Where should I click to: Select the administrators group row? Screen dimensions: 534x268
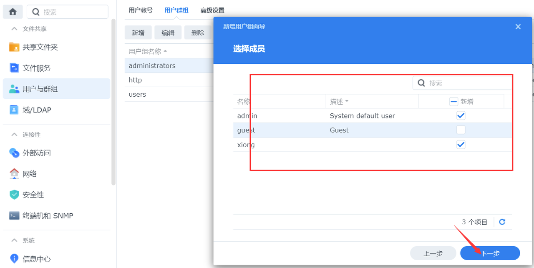169,65
